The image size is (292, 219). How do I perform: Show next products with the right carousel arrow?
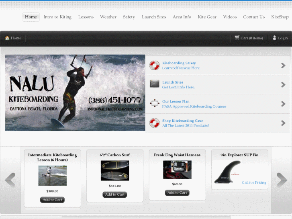pyautogui.click(x=282, y=180)
